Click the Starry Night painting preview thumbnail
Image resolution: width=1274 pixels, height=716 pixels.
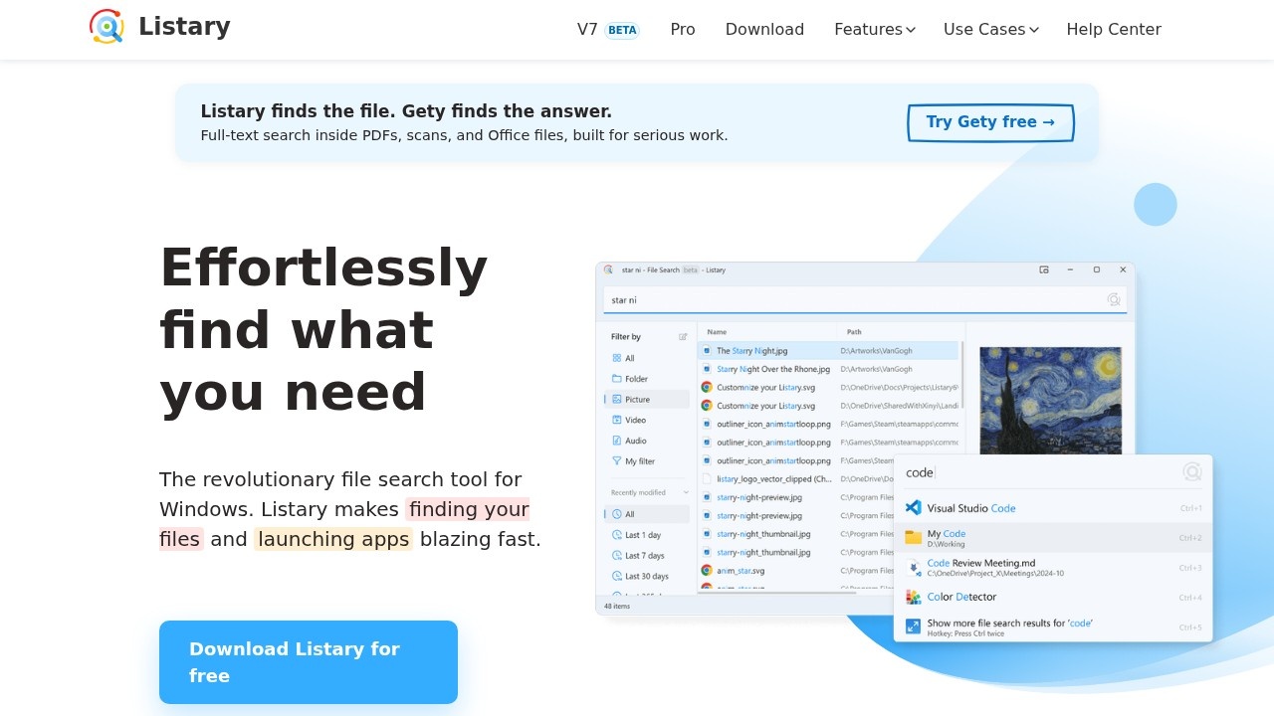coord(1051,401)
